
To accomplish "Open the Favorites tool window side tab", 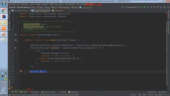I will 9,84.
